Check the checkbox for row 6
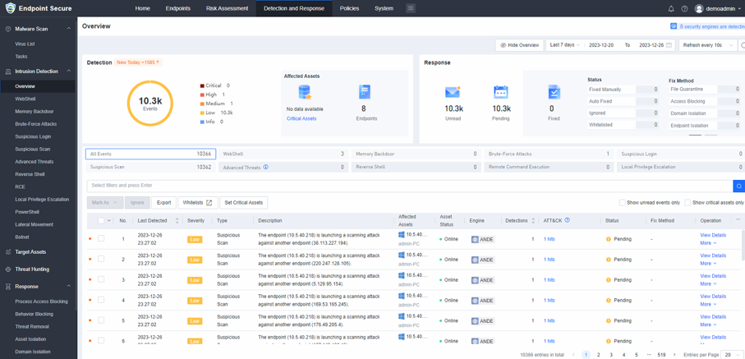 point(101,341)
